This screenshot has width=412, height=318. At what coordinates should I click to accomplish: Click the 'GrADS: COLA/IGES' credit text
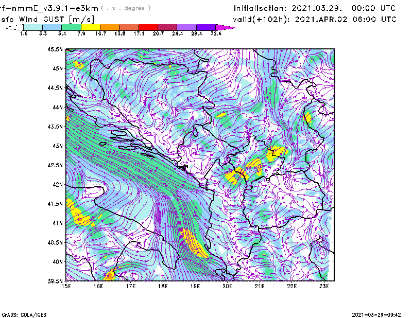pyautogui.click(x=24, y=315)
